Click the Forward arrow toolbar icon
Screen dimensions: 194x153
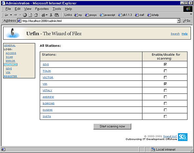coord(15,15)
